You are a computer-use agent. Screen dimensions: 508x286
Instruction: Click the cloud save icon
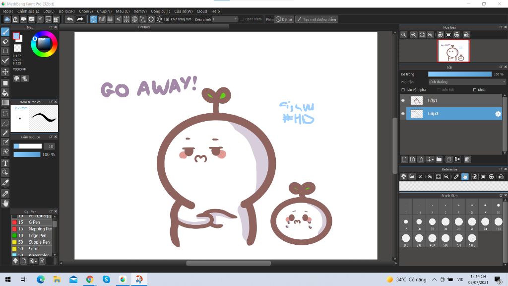click(x=7, y=19)
